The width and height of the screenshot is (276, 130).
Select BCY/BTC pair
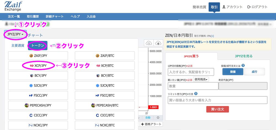[105, 76]
